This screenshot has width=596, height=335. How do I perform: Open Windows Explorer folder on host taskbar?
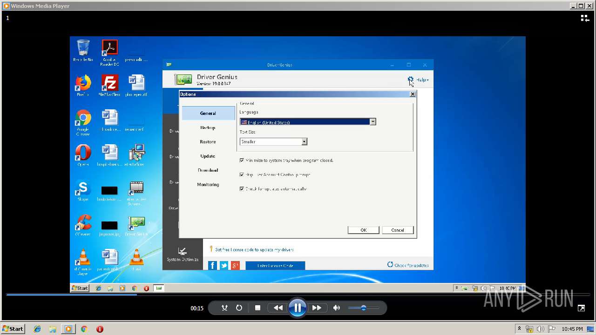click(x=53, y=329)
